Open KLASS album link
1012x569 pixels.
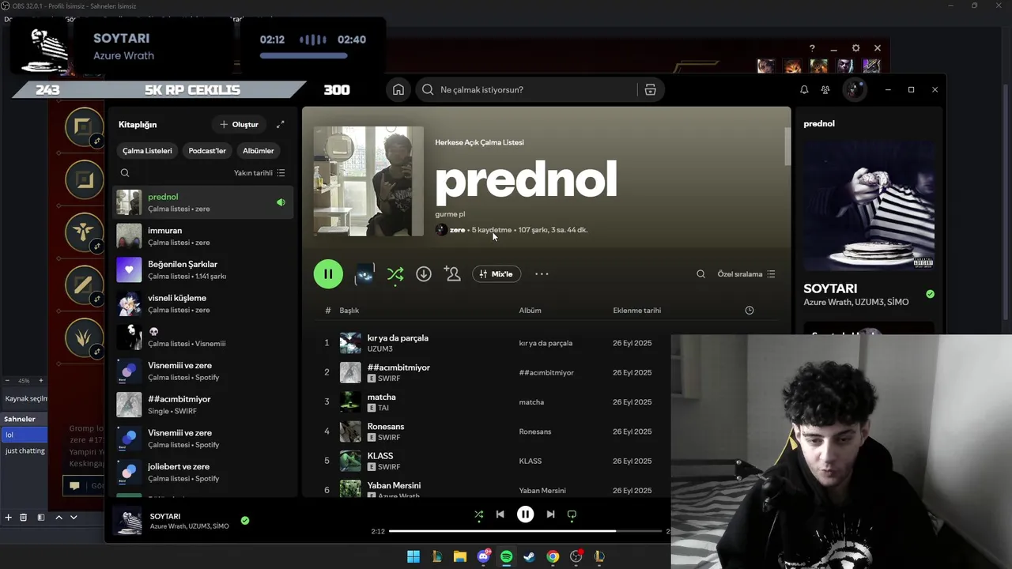(x=530, y=461)
